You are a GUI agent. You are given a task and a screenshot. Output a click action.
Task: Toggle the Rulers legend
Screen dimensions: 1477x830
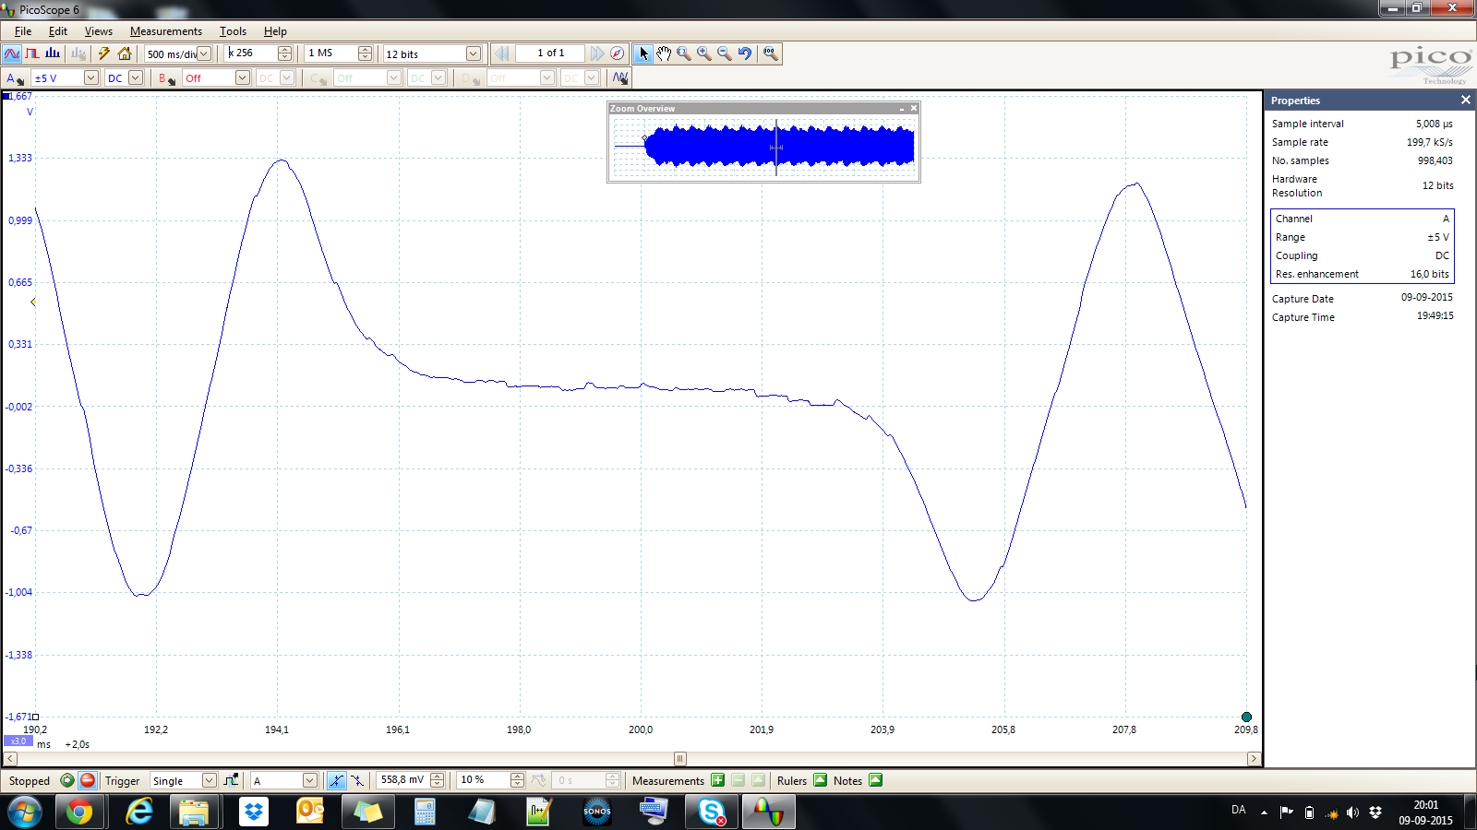tap(820, 780)
